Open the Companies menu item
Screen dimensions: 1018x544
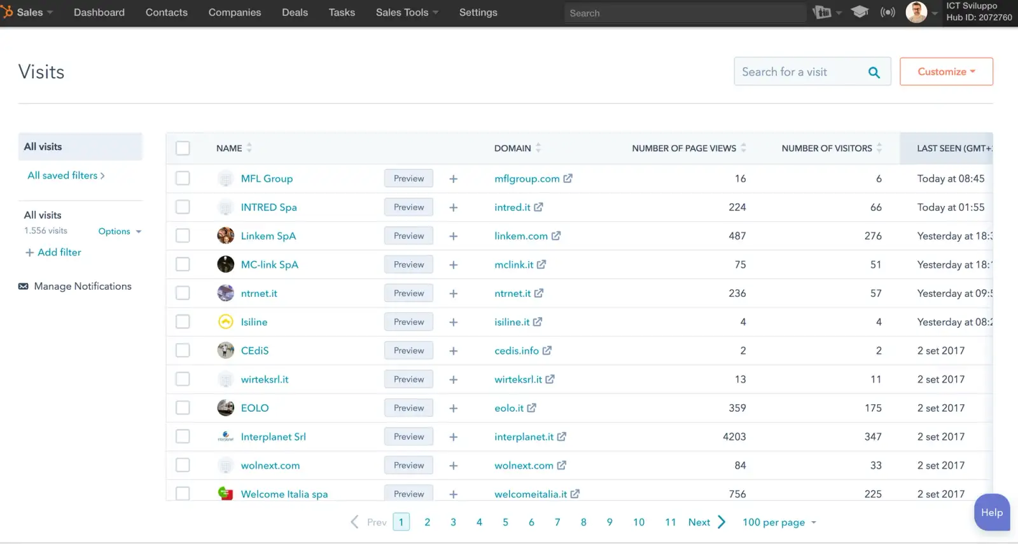point(235,12)
